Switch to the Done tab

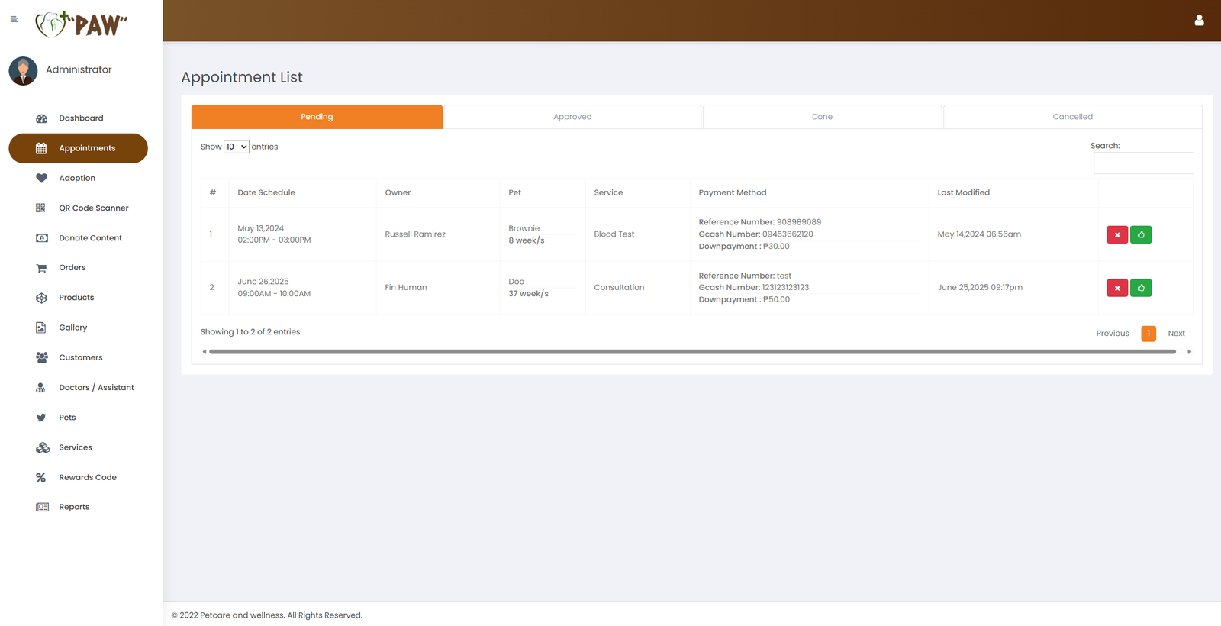[822, 117]
